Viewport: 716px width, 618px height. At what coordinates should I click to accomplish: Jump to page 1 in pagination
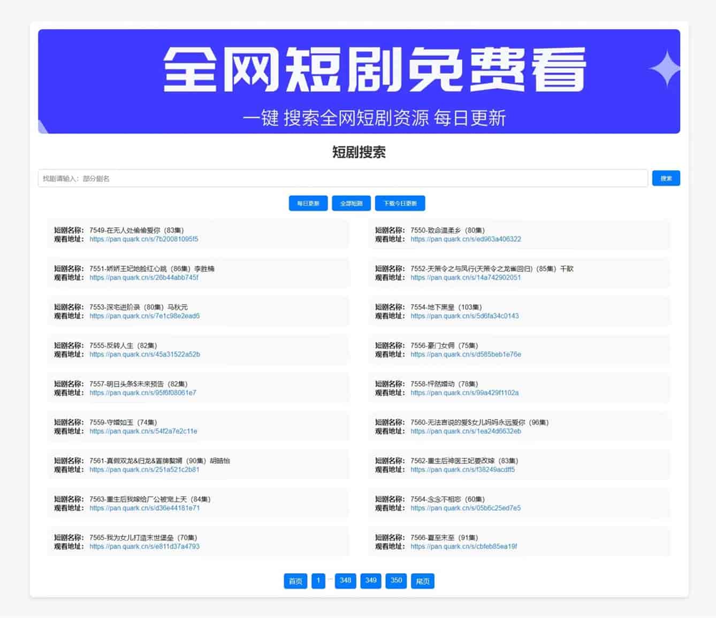click(x=318, y=581)
